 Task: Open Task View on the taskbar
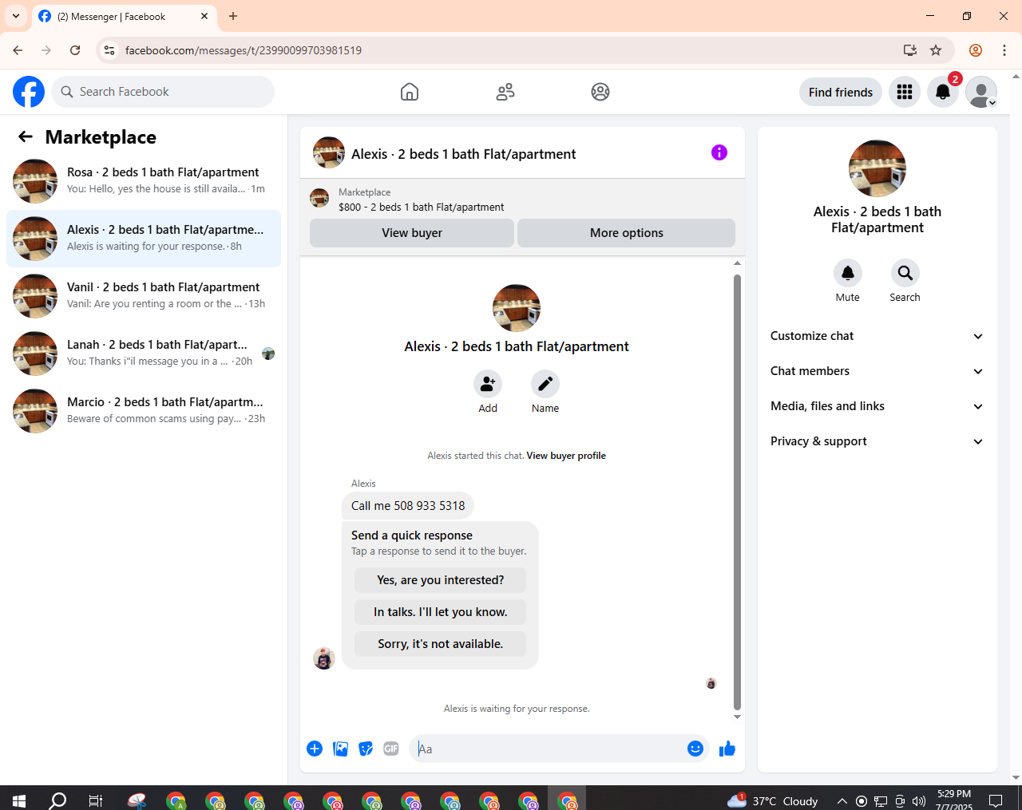click(x=96, y=800)
